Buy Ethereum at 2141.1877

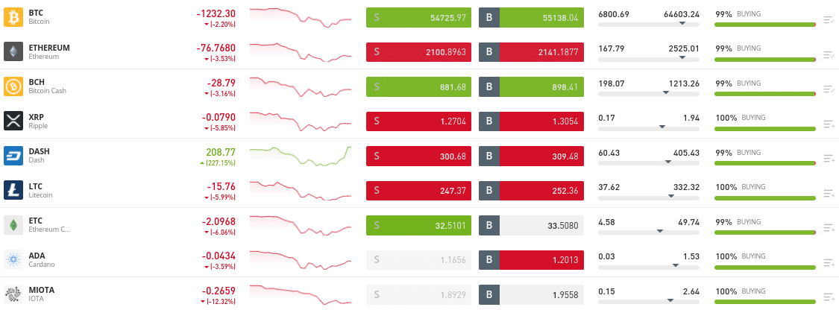531,51
